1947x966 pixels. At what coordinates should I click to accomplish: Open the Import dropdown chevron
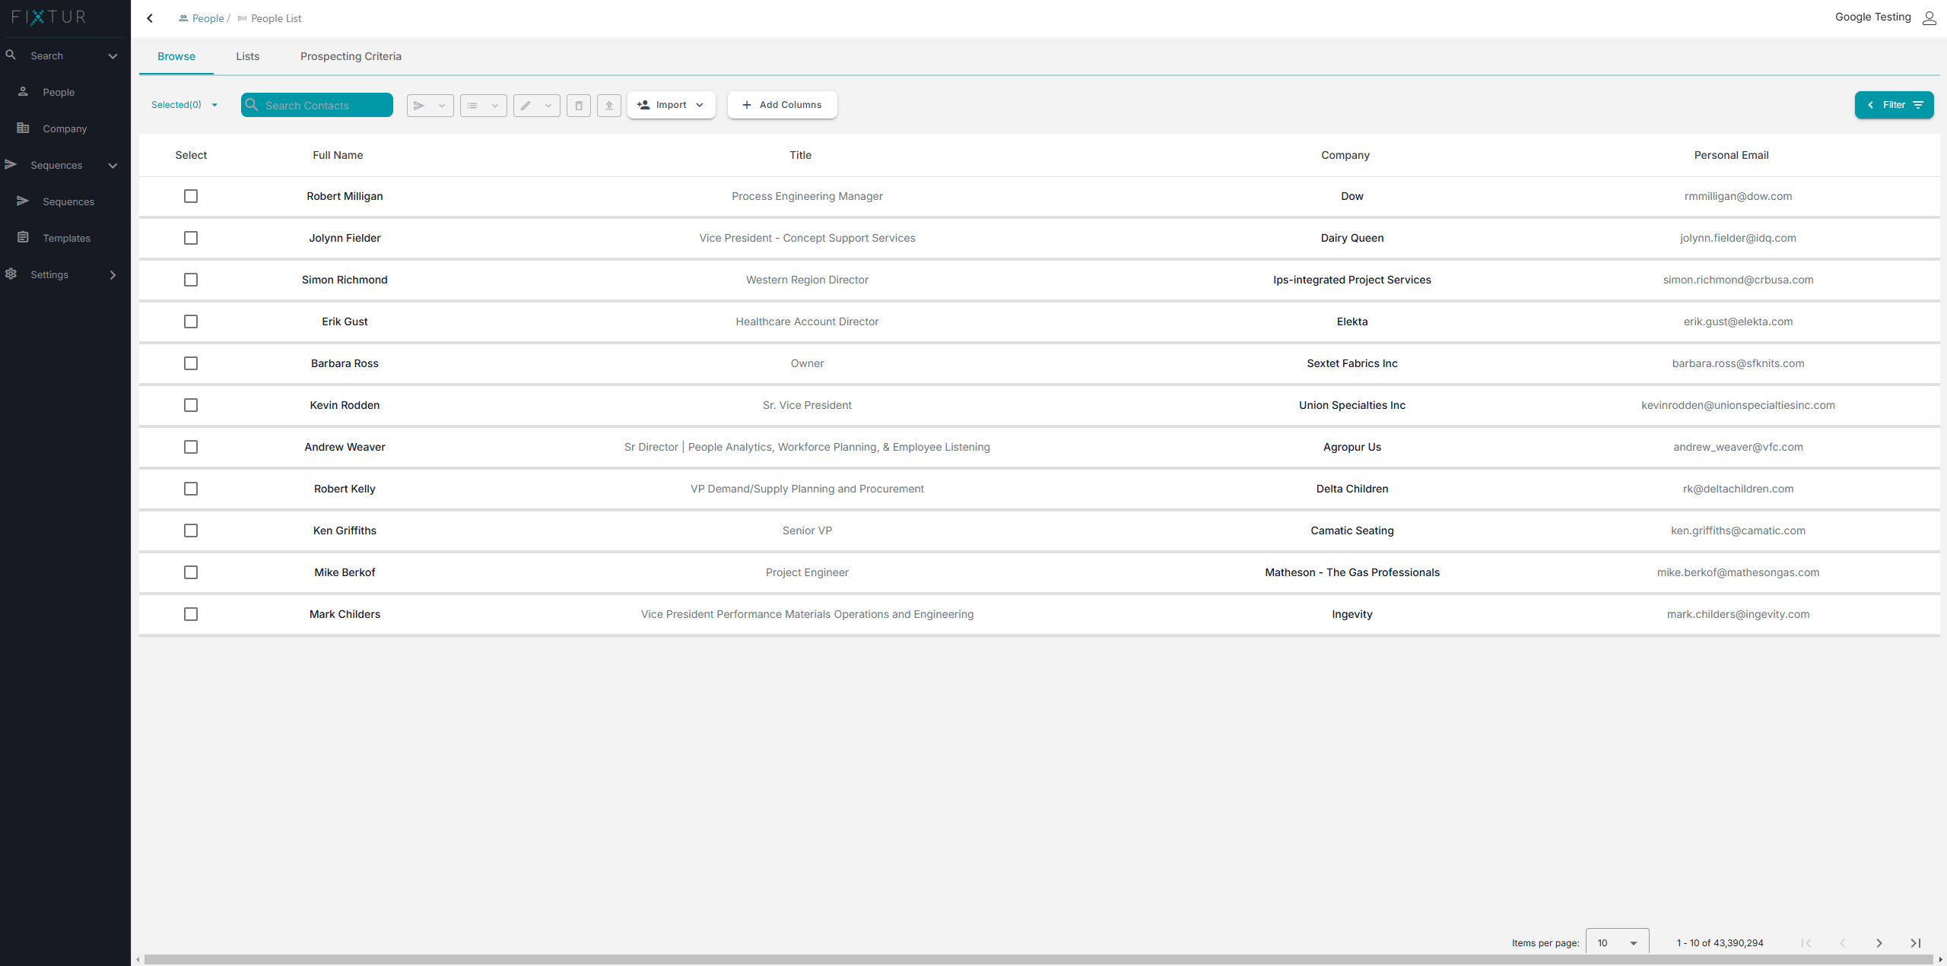(x=700, y=105)
